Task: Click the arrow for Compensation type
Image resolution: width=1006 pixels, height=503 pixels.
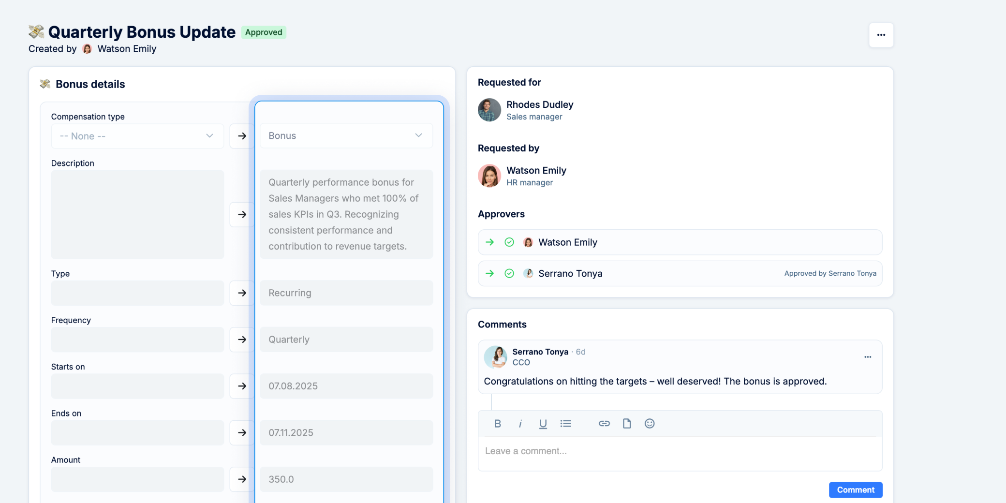Action: [242, 136]
